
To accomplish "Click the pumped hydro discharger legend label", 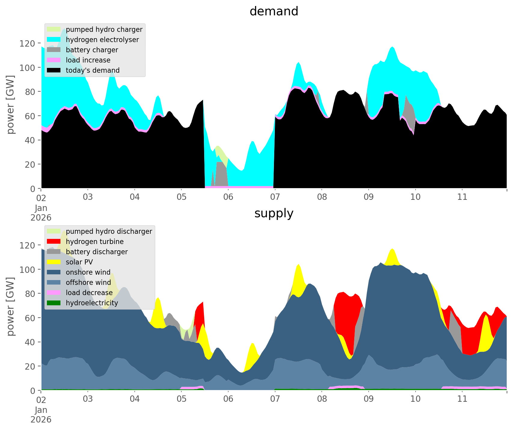I will 109,231.
